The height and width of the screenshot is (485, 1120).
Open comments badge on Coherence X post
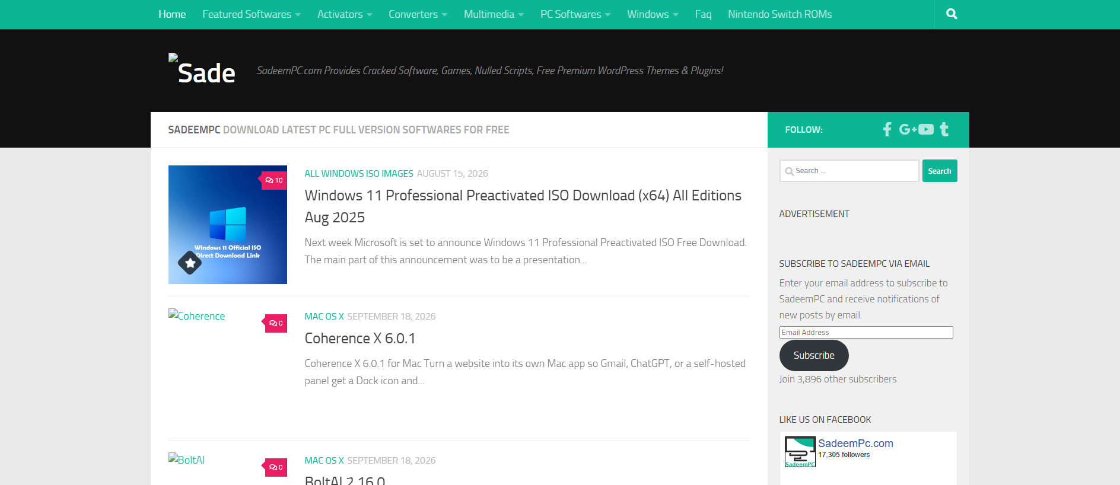[276, 323]
